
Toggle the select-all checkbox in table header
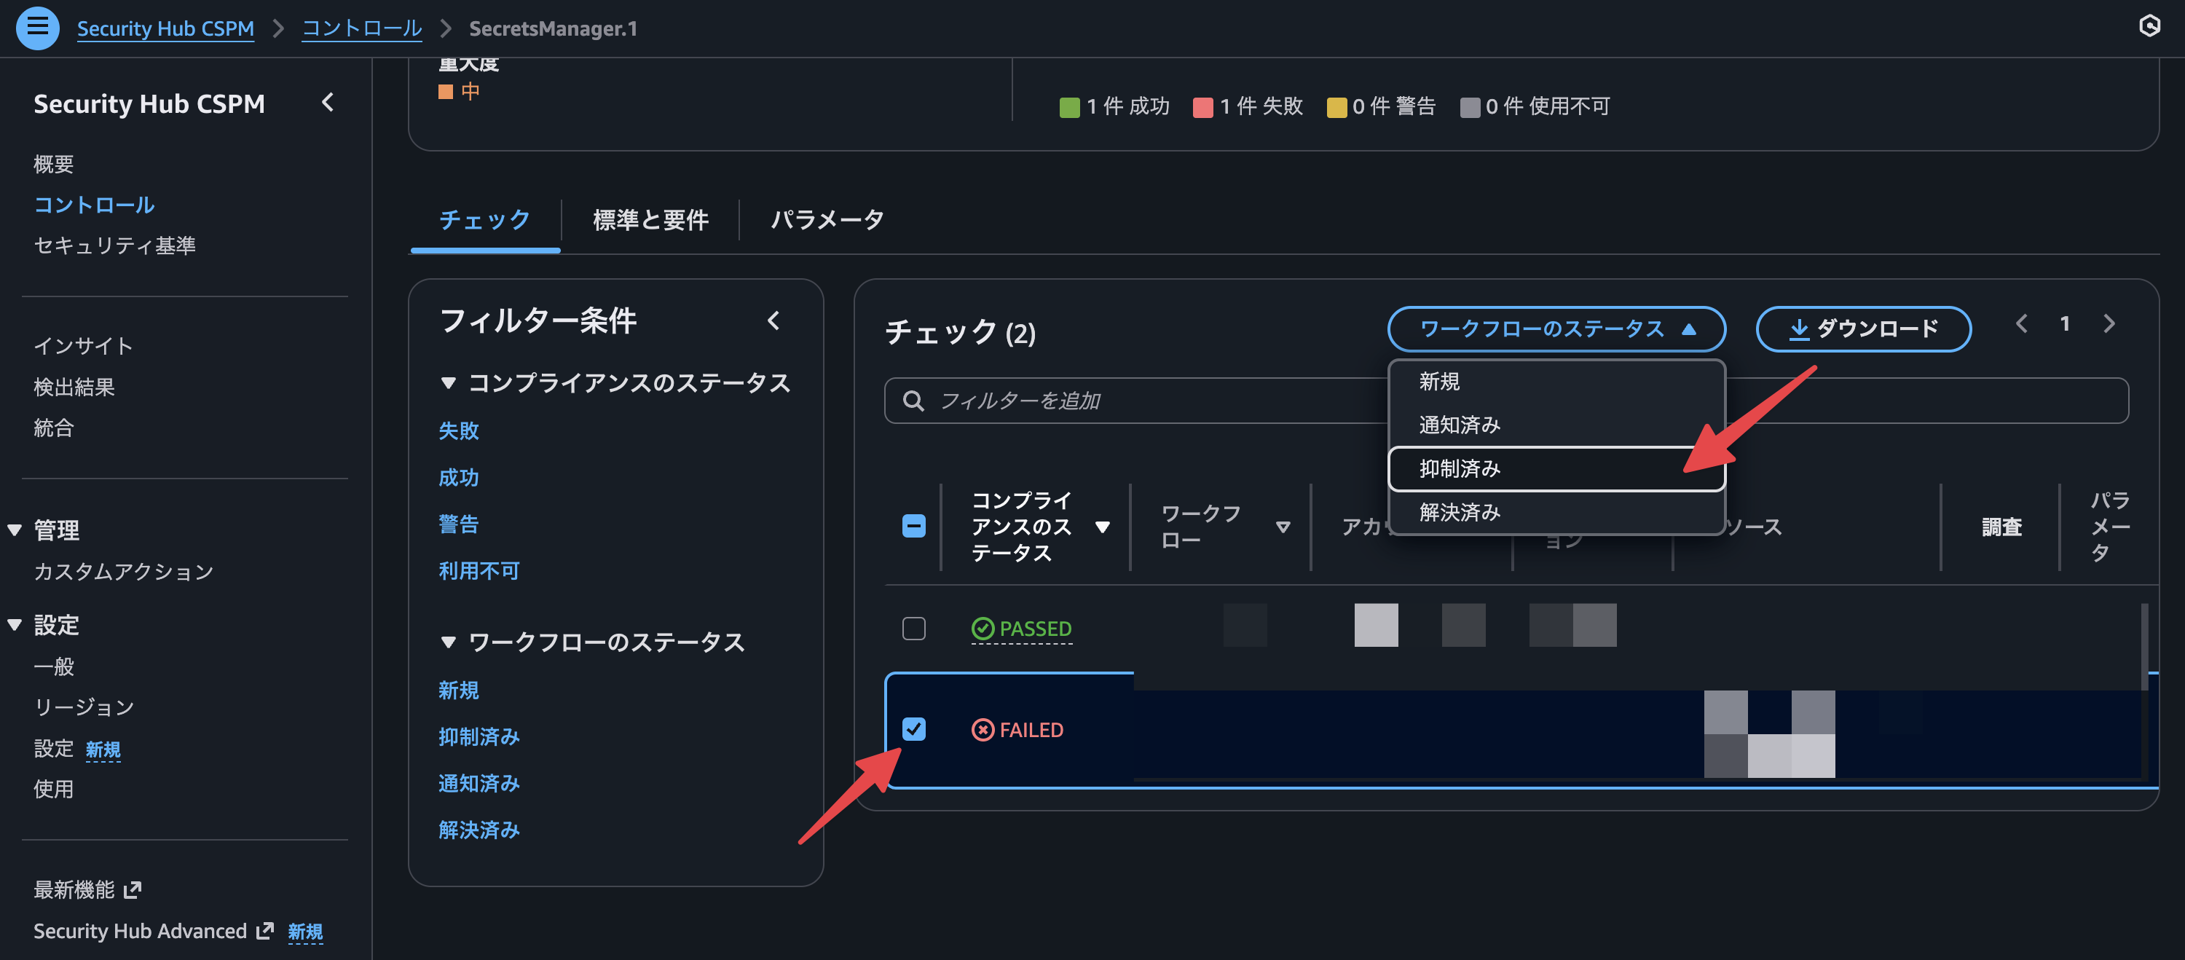tap(914, 526)
